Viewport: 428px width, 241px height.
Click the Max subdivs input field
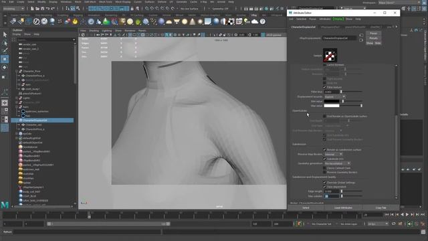332,196
